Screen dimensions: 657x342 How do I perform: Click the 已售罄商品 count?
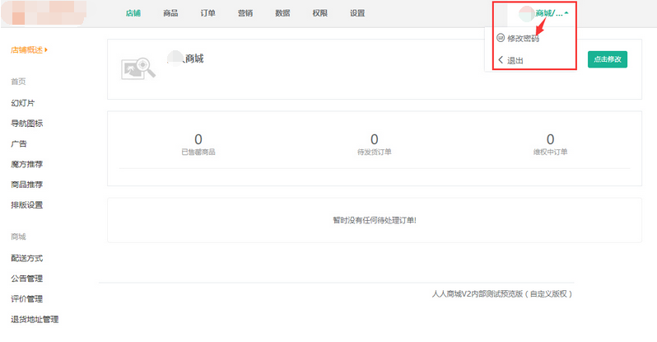pos(198,139)
